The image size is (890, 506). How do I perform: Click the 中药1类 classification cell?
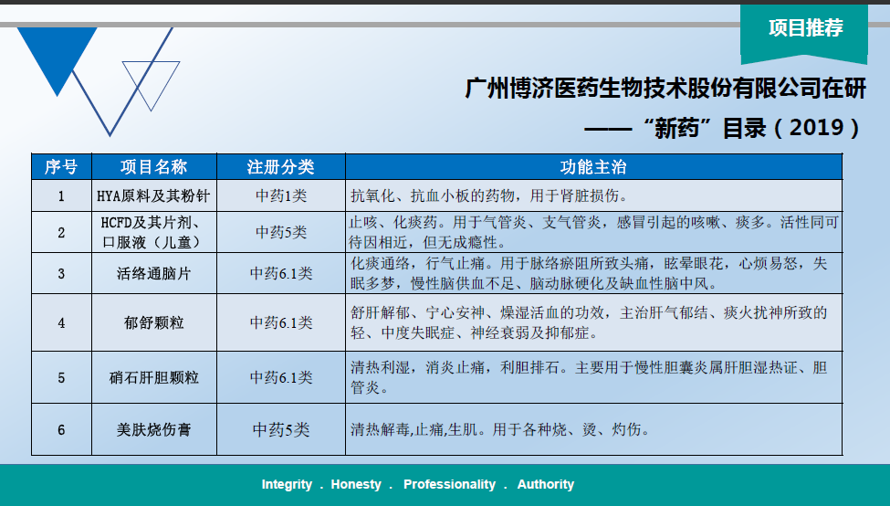(280, 195)
